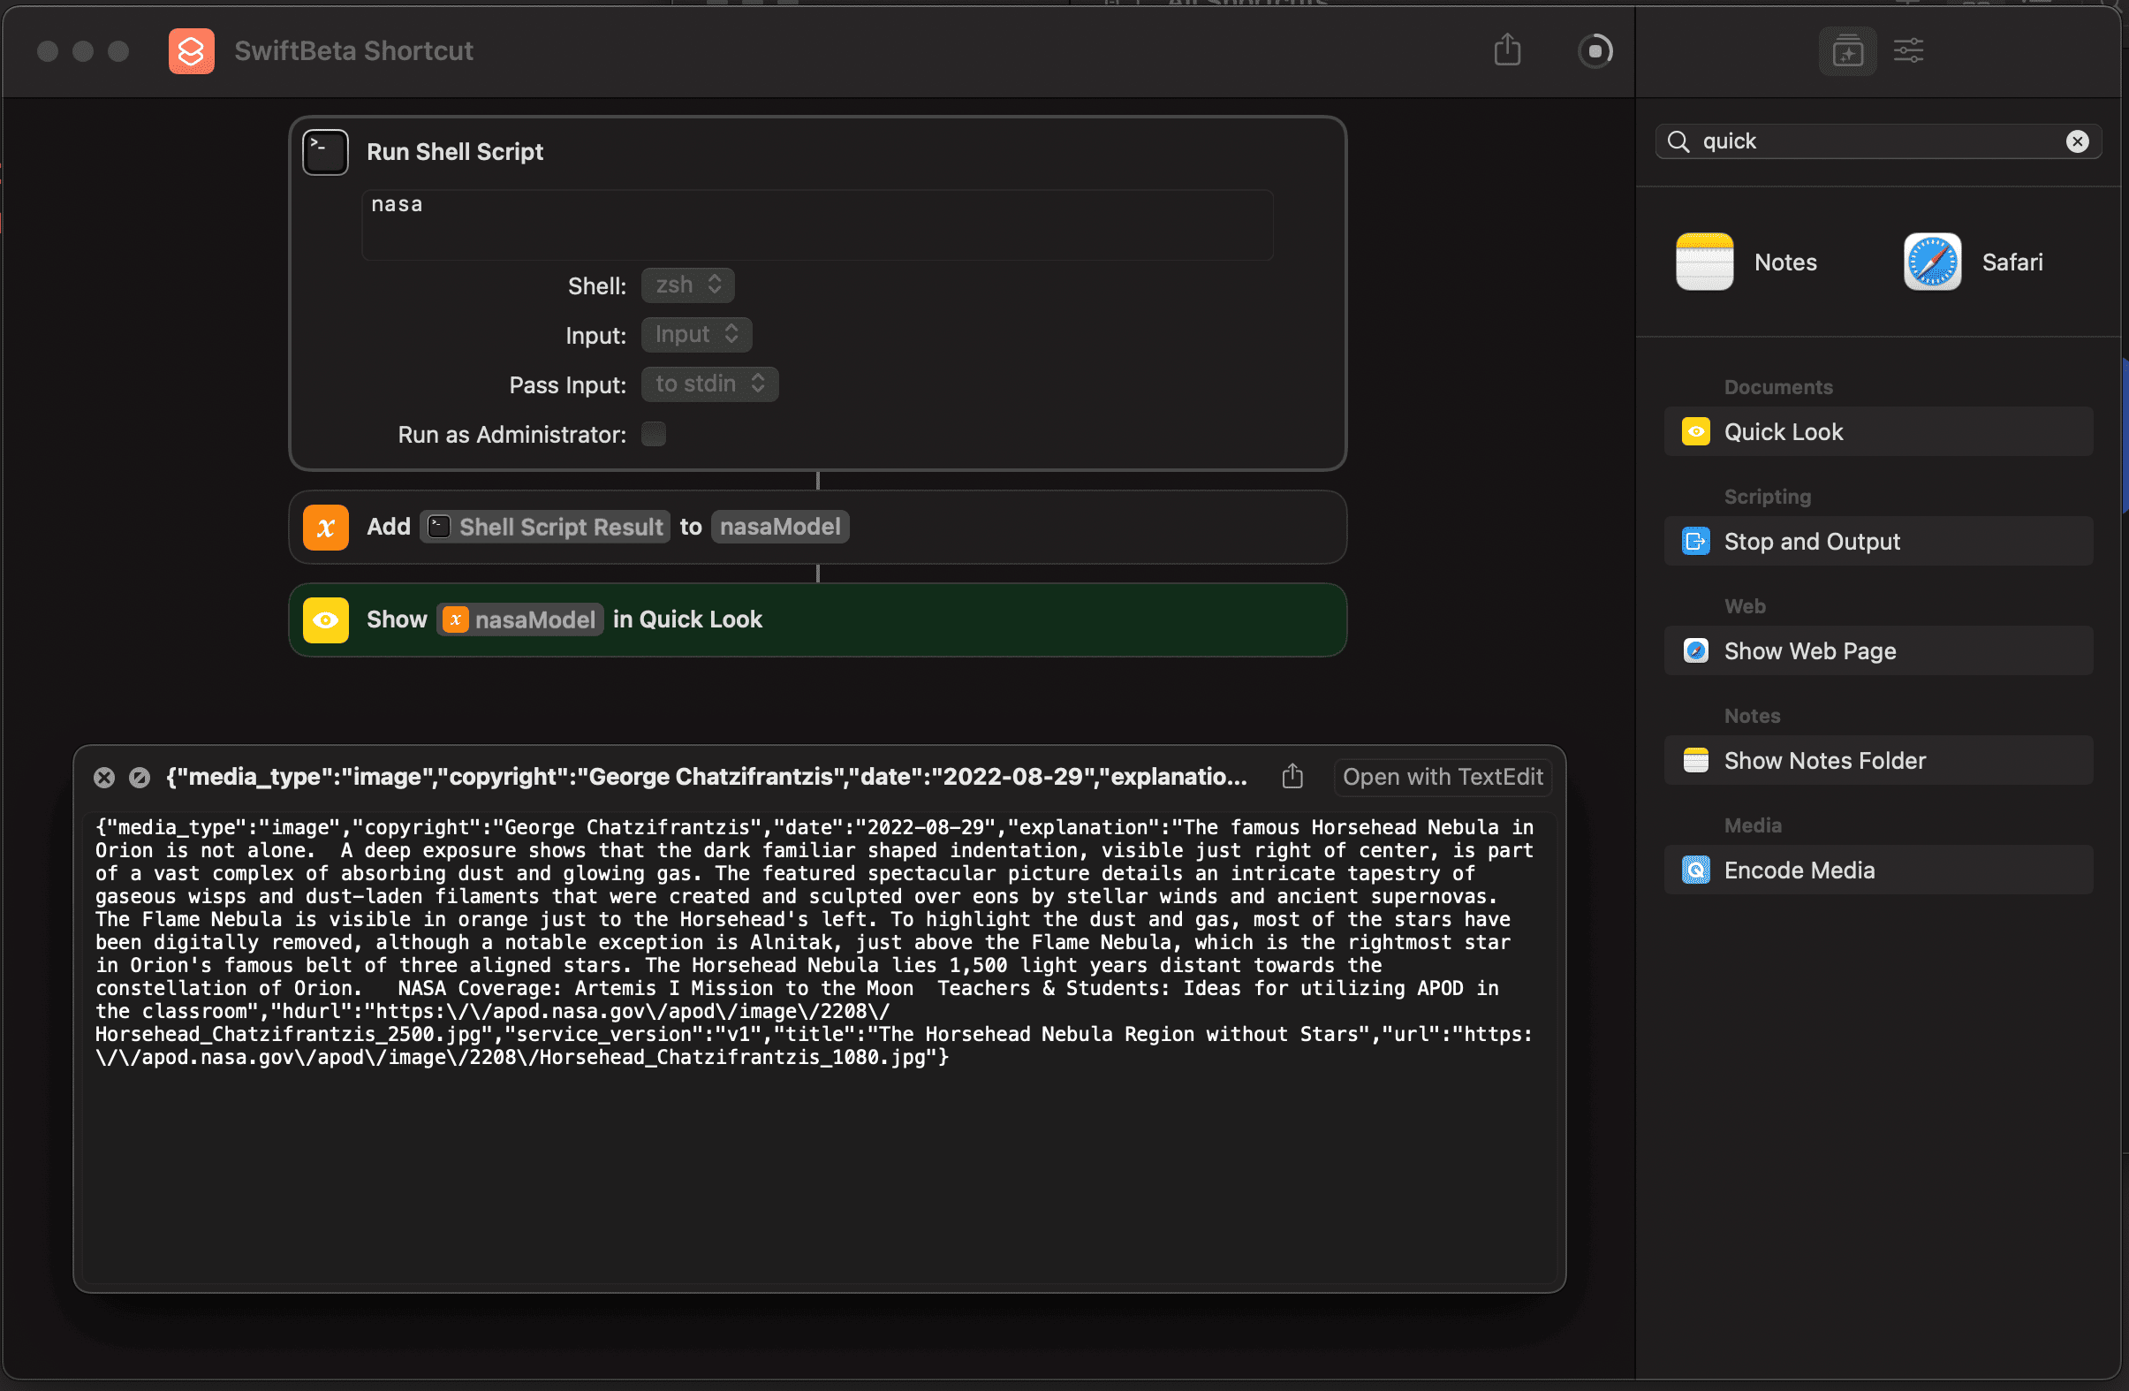This screenshot has width=2129, height=1391.
Task: Select the Notes app icon
Action: tap(1704, 262)
